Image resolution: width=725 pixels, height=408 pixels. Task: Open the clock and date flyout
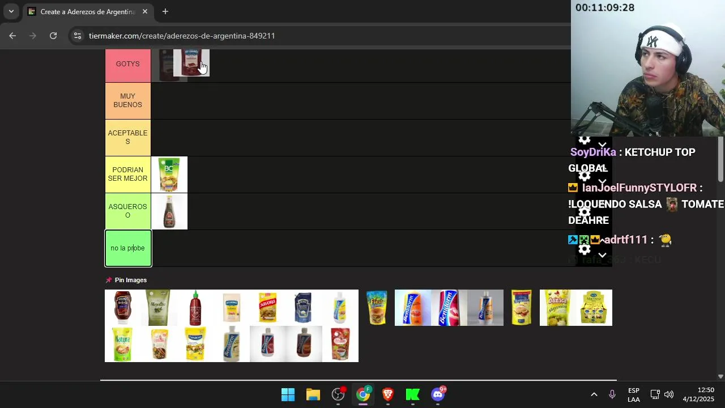(x=698, y=394)
